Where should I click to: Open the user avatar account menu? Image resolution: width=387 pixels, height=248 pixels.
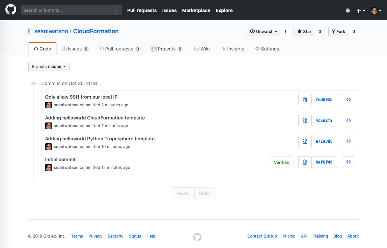[376, 10]
